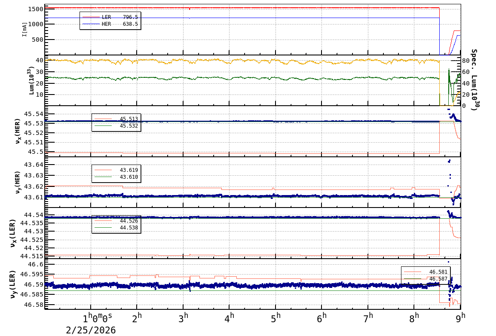496x336 pixels.
Task: Click the 44.525 axis tick
Action: tap(32, 240)
